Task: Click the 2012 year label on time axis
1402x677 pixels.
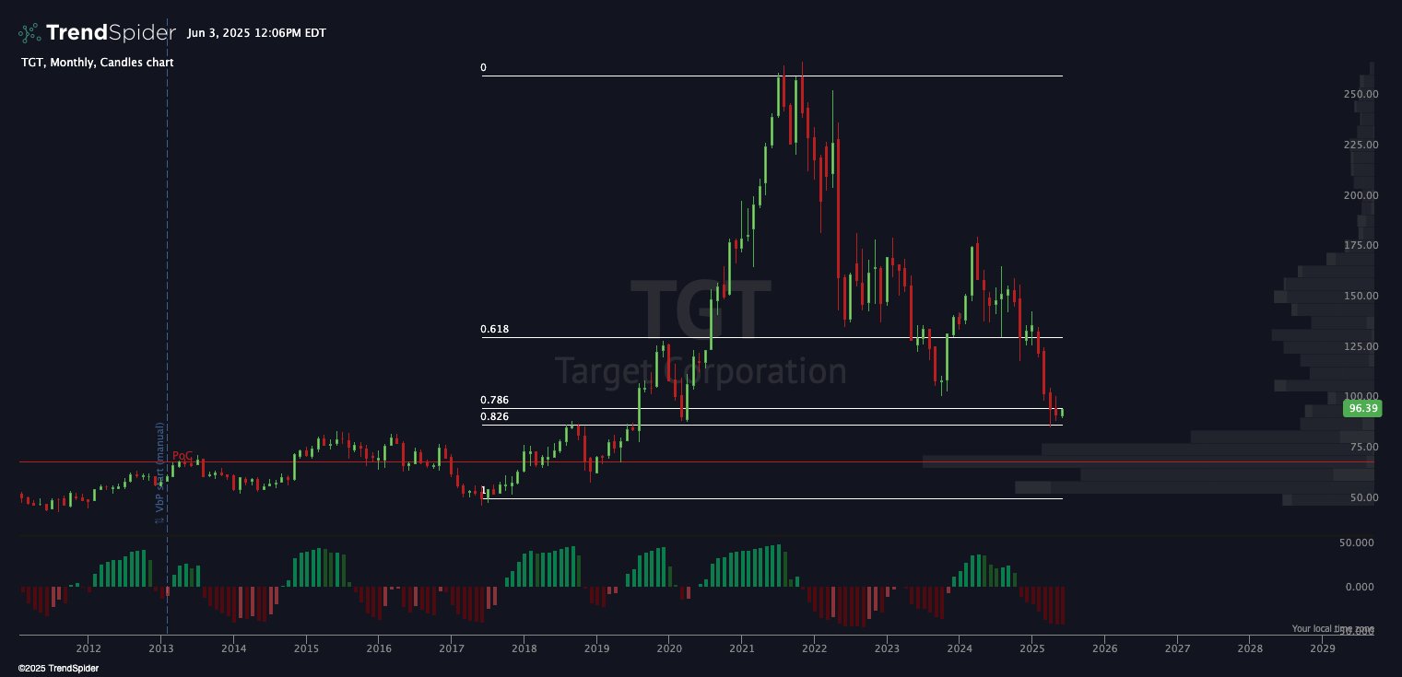Action: click(x=88, y=648)
